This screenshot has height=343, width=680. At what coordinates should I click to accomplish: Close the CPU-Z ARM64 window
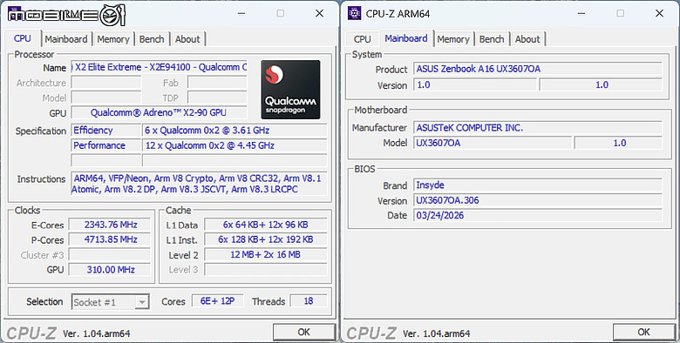tap(660, 13)
